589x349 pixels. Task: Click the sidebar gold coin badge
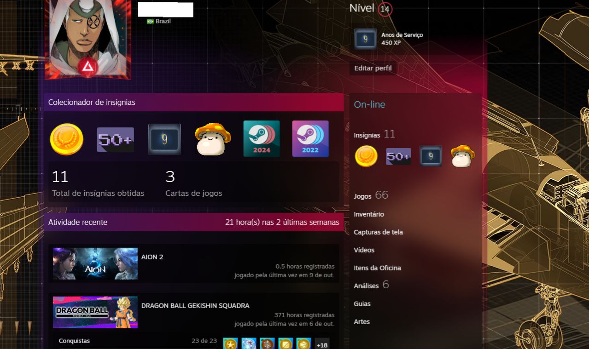pos(366,156)
